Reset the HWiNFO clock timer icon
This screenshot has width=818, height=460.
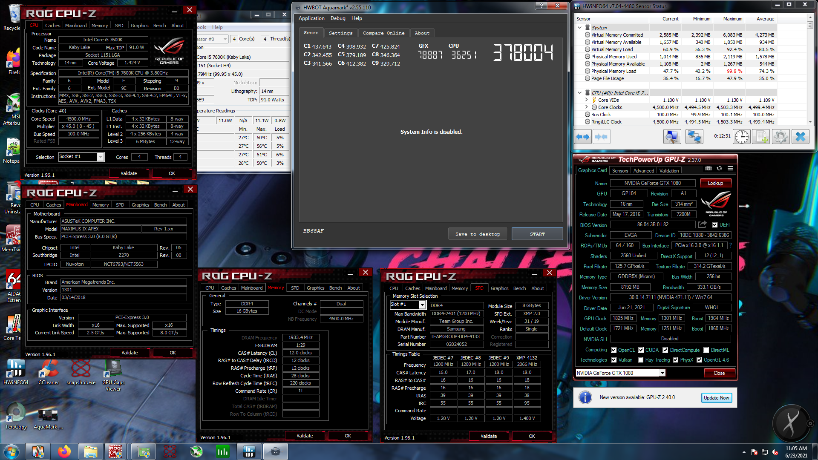pos(742,137)
